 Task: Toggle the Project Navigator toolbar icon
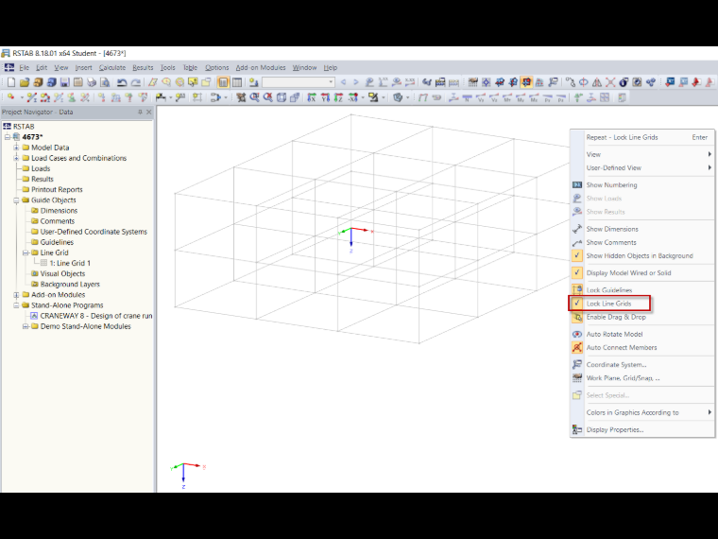[x=223, y=82]
